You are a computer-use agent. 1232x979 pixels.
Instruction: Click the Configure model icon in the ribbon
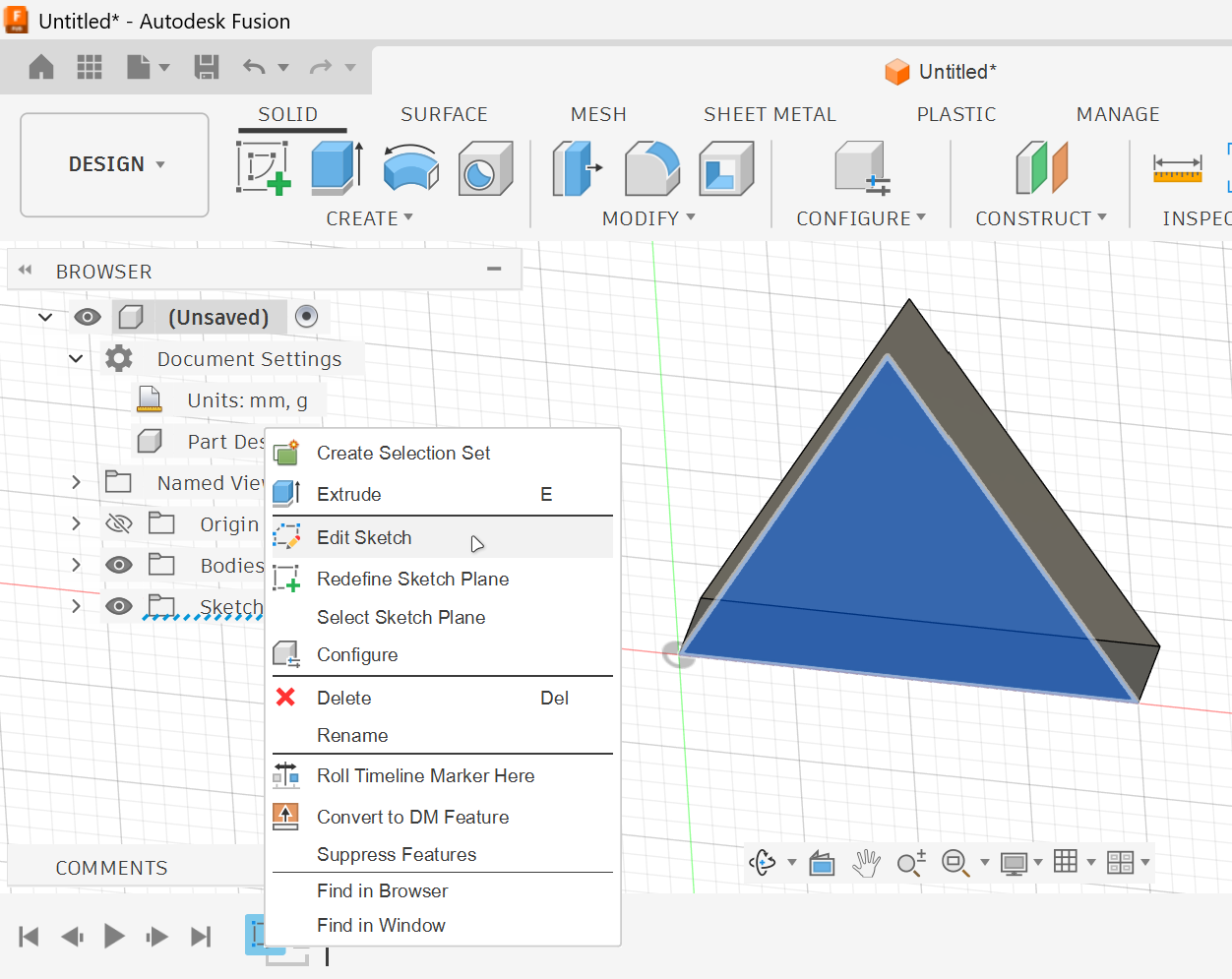pos(862,168)
